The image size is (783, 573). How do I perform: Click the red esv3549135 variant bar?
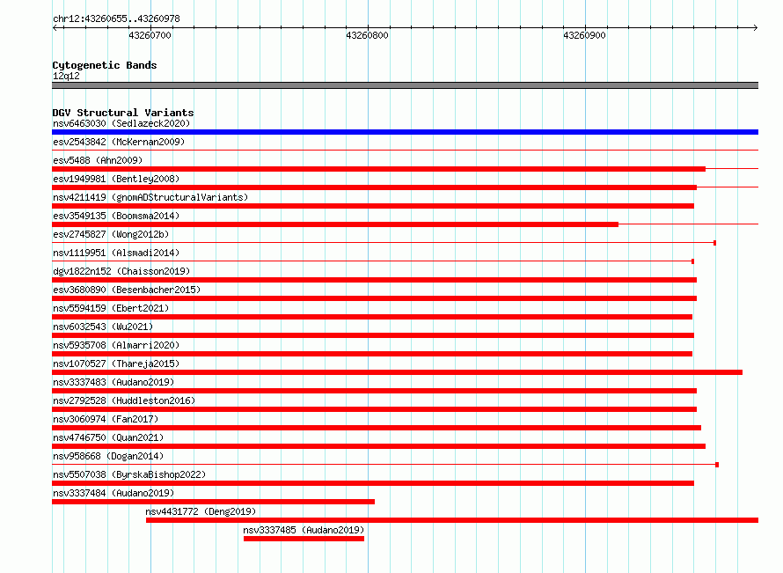335,224
